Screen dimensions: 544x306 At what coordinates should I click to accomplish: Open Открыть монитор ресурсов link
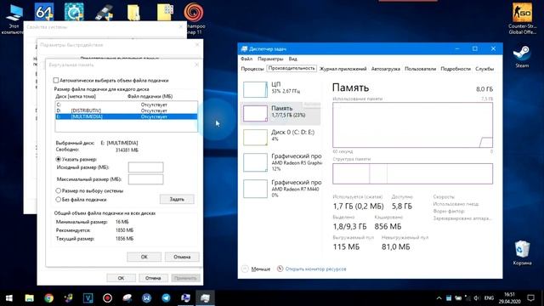pos(315,269)
